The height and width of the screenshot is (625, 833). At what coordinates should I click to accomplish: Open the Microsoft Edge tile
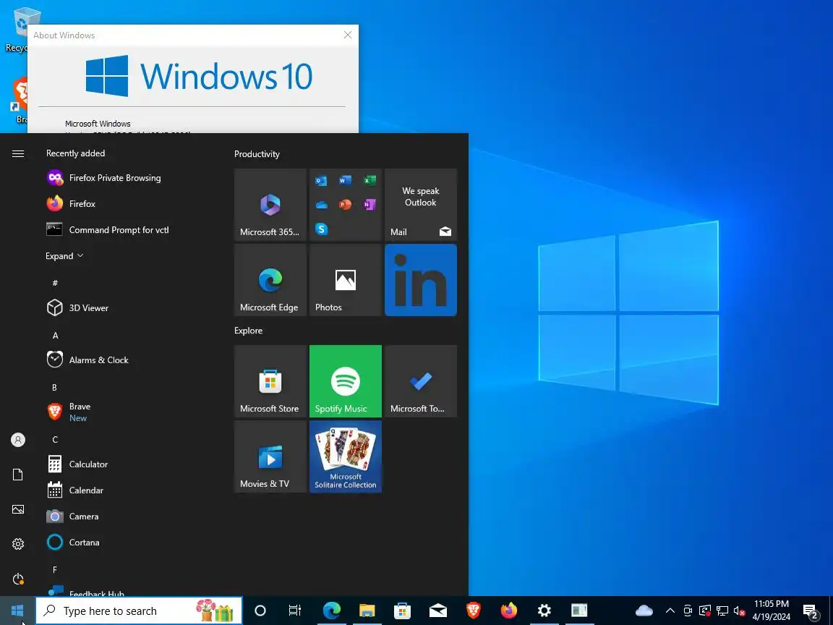(x=270, y=280)
